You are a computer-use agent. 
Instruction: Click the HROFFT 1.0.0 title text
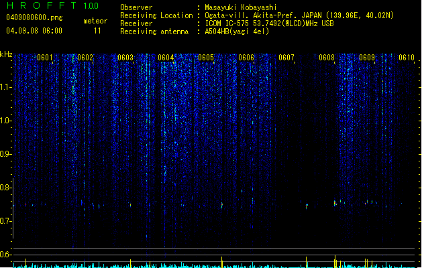point(52,5)
